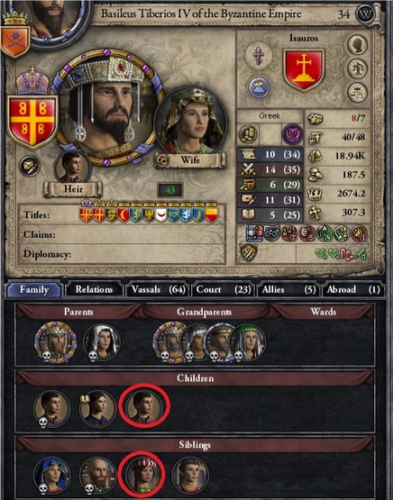The image size is (393, 500).
Task: Click the Heir label banner
Action: pyautogui.click(x=73, y=189)
